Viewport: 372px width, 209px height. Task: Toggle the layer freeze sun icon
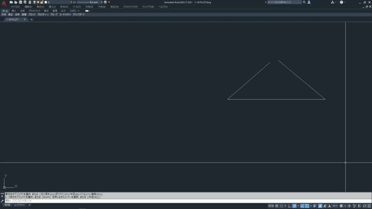coord(38,2)
